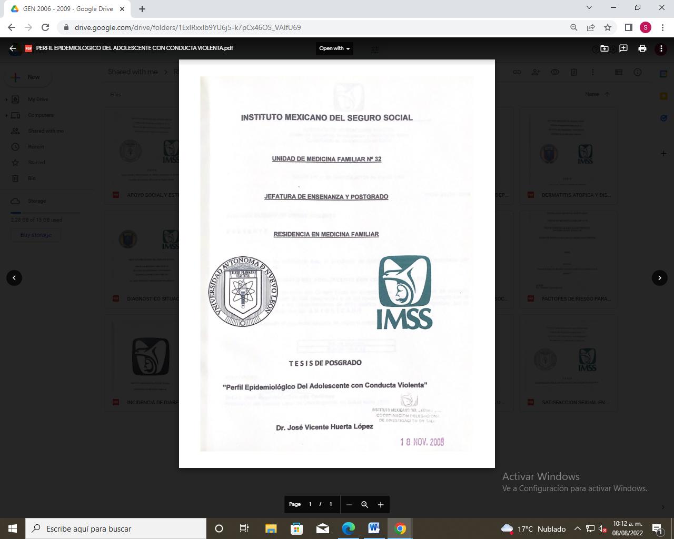Image resolution: width=674 pixels, height=539 pixels.
Task: Add a comment using the comment-plus icon
Action: coord(623,48)
